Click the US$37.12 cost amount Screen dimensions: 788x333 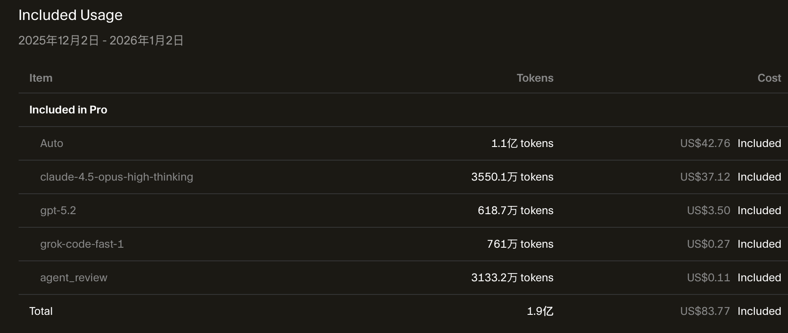click(705, 177)
